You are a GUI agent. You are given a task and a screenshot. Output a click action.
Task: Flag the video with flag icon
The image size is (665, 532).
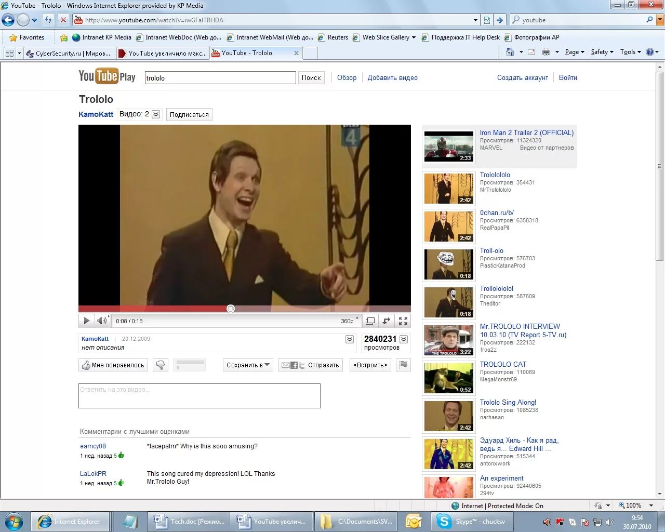pyautogui.click(x=404, y=365)
